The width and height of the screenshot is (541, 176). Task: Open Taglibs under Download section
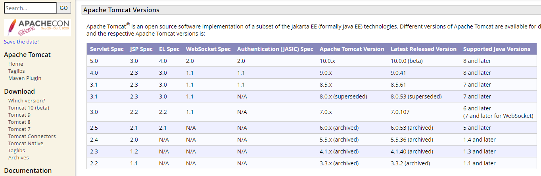point(17,150)
